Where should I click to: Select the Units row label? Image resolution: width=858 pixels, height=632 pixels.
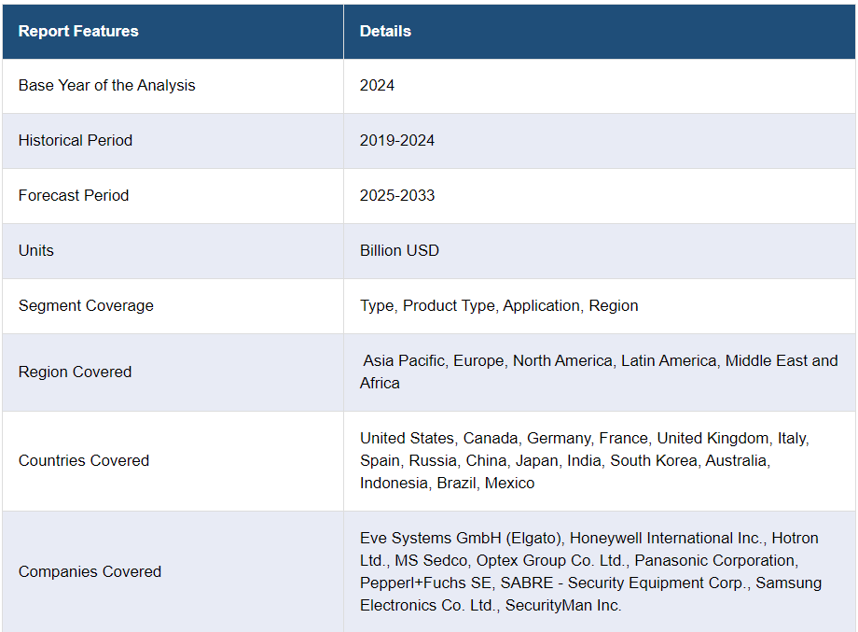(36, 251)
